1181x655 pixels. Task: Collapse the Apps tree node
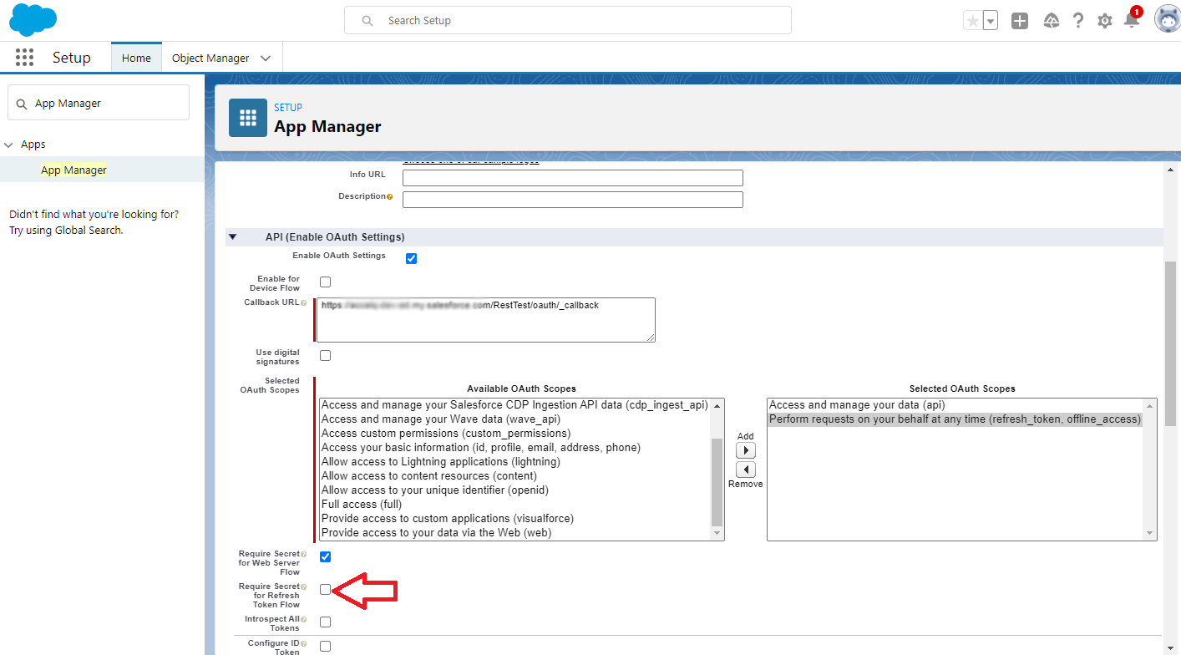[x=9, y=145]
